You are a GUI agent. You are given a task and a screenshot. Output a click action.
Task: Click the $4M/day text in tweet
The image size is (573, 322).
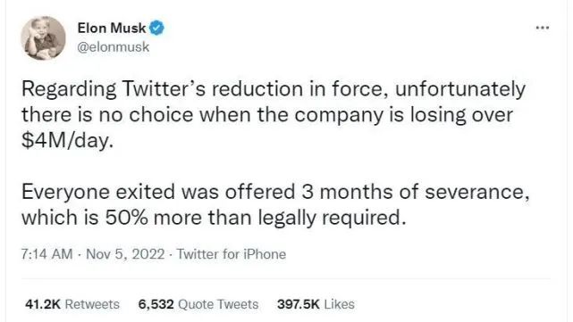(67, 141)
